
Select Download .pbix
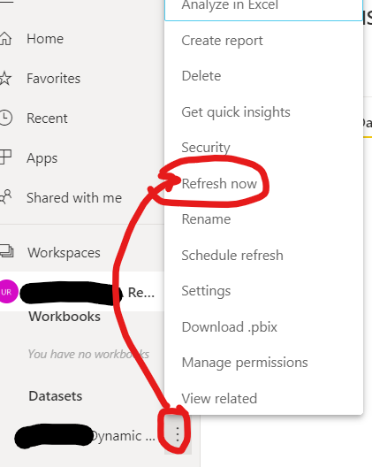tap(229, 327)
